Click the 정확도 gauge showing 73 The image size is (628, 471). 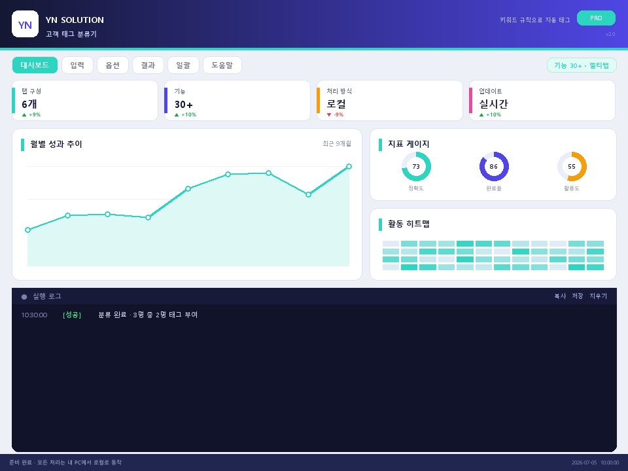click(x=416, y=167)
